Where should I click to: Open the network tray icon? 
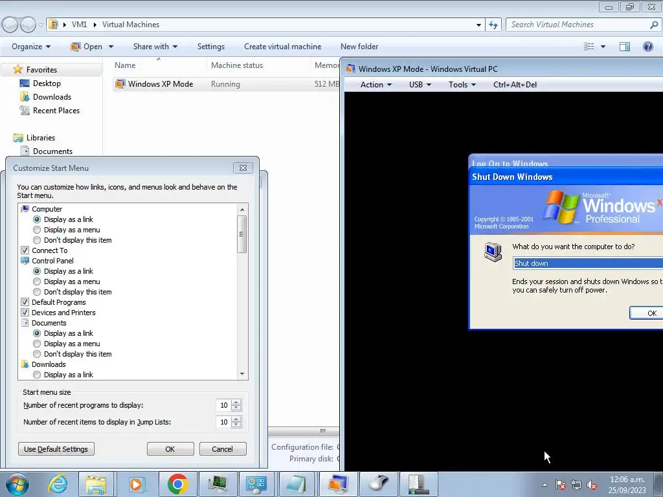pyautogui.click(x=576, y=485)
